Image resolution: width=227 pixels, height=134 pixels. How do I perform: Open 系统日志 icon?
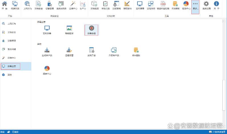coord(92,52)
